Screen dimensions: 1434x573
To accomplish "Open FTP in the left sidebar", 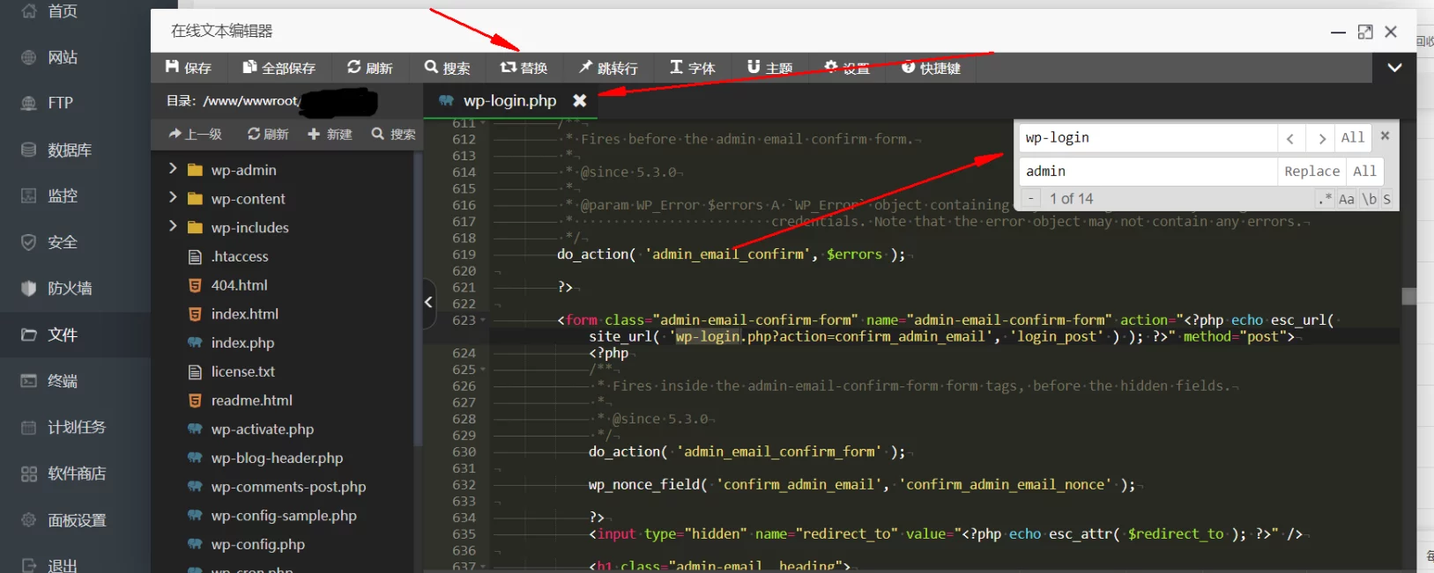I will [60, 103].
